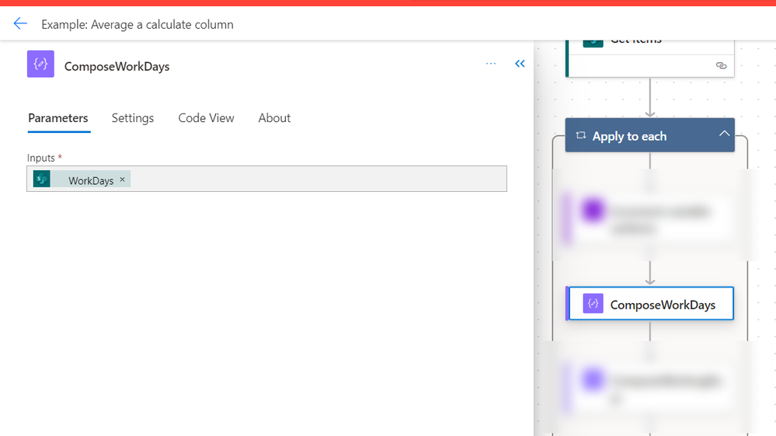Collapse the panel with double chevron
This screenshot has height=436, width=776.
(x=520, y=64)
